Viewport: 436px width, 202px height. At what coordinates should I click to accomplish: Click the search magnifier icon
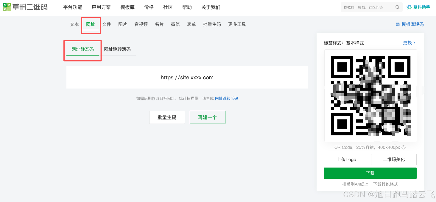(398, 7)
